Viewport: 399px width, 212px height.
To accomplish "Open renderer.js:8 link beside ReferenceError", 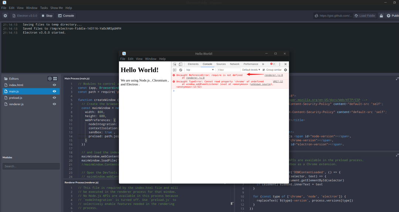I will point(273,75).
